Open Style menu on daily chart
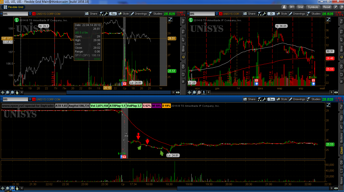Image resolution: width=344 pixels, height=192 pixels. 282,14
